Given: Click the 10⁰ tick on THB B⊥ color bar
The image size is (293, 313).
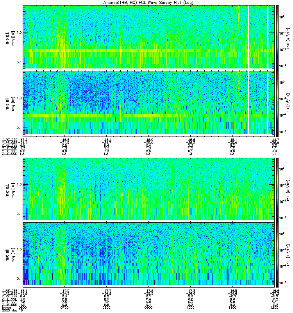Looking at the screenshot, I should point(282,17).
